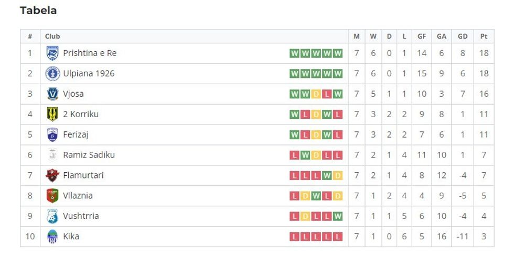
Task: Sort table by Pt column header
Action: click(484, 36)
